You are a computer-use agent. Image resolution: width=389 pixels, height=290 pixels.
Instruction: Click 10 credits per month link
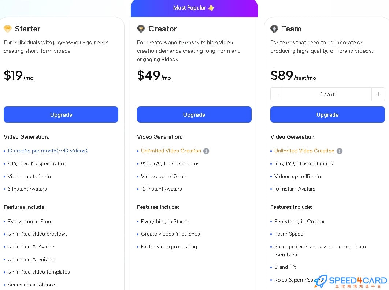(x=48, y=151)
